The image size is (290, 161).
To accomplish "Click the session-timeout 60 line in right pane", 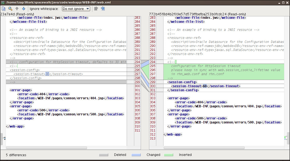I will coord(205,86).
